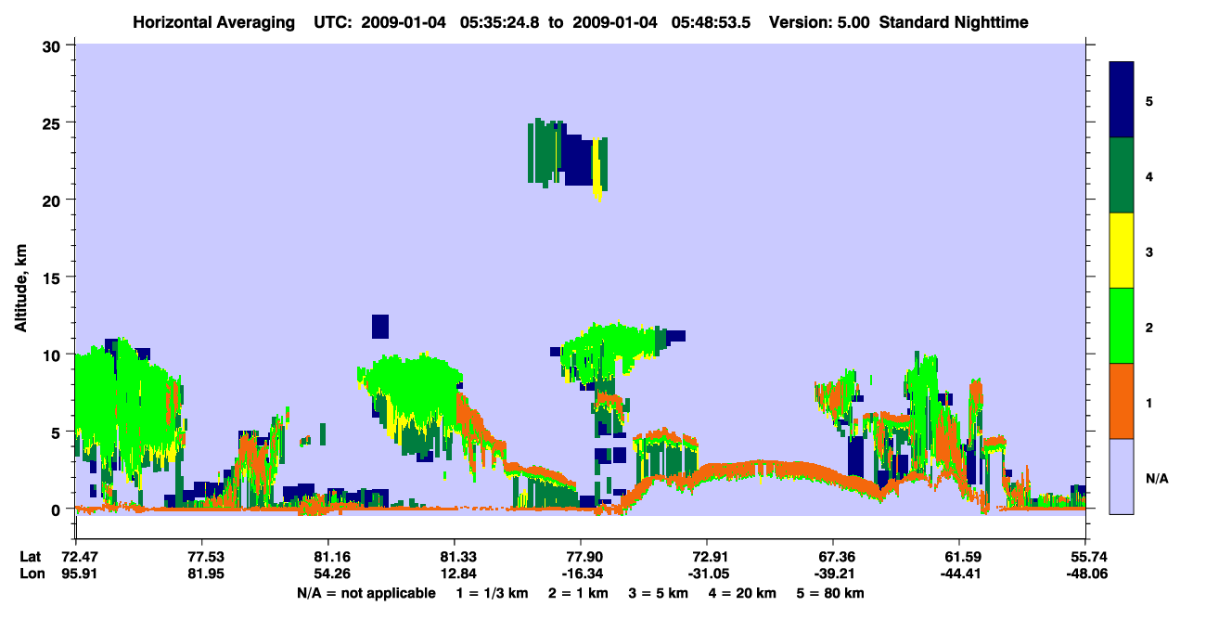Viewport: 1206px width, 619px height.
Task: Click the longitude value '-39.21'
Action: tap(833, 574)
